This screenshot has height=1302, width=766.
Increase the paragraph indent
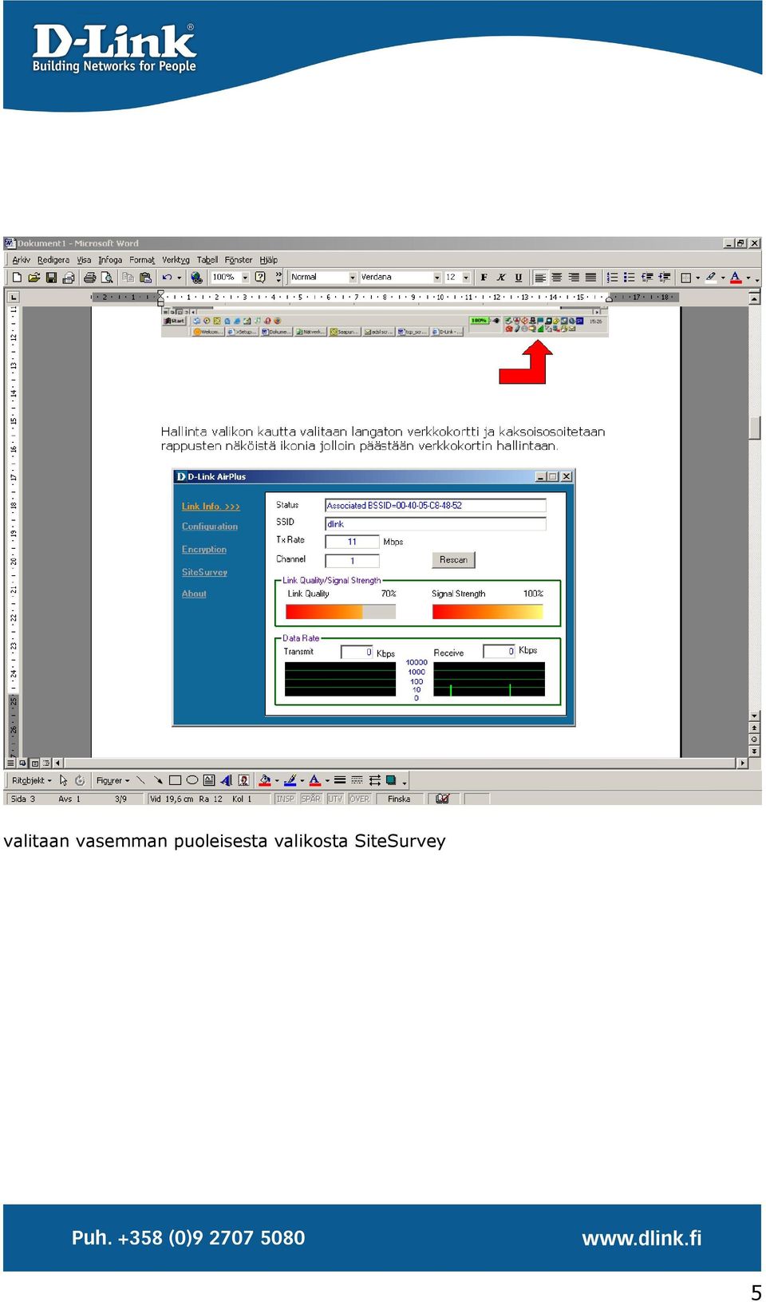[664, 278]
